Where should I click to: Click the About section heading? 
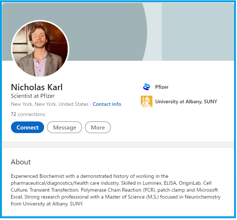pos(21,162)
